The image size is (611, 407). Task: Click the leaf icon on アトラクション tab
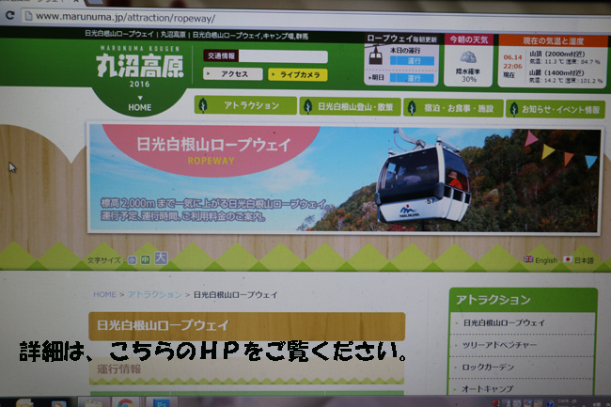point(203,105)
